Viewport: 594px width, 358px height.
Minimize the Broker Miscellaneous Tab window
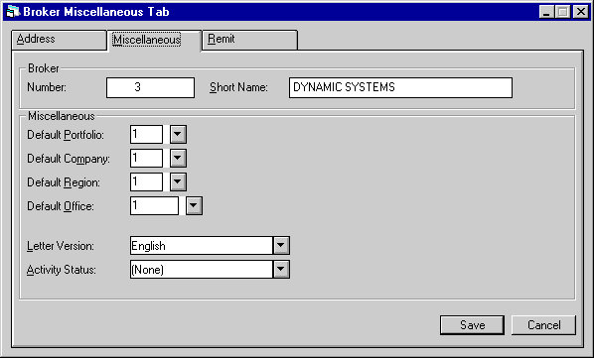coord(546,12)
